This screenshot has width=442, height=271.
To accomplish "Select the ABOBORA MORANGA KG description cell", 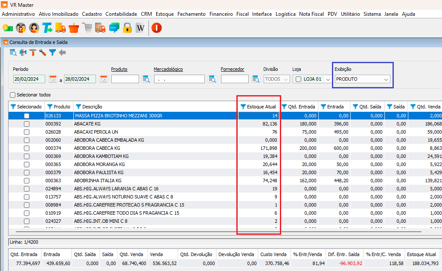I will click(155, 164).
